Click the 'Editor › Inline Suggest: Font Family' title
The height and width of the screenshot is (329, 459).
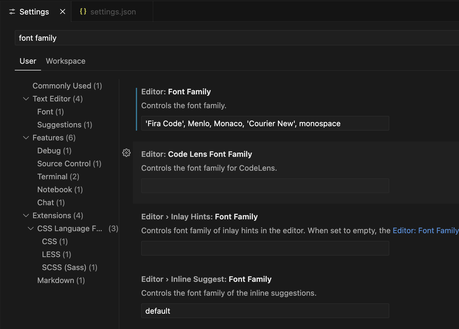[x=206, y=279]
